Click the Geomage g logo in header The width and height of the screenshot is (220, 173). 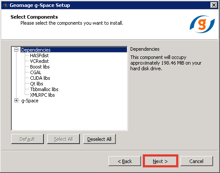pyautogui.click(x=202, y=24)
